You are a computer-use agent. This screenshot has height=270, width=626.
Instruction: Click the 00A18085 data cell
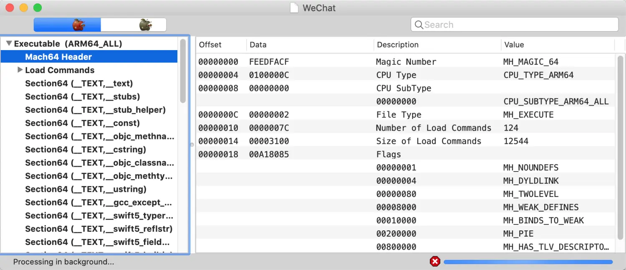[269, 154]
